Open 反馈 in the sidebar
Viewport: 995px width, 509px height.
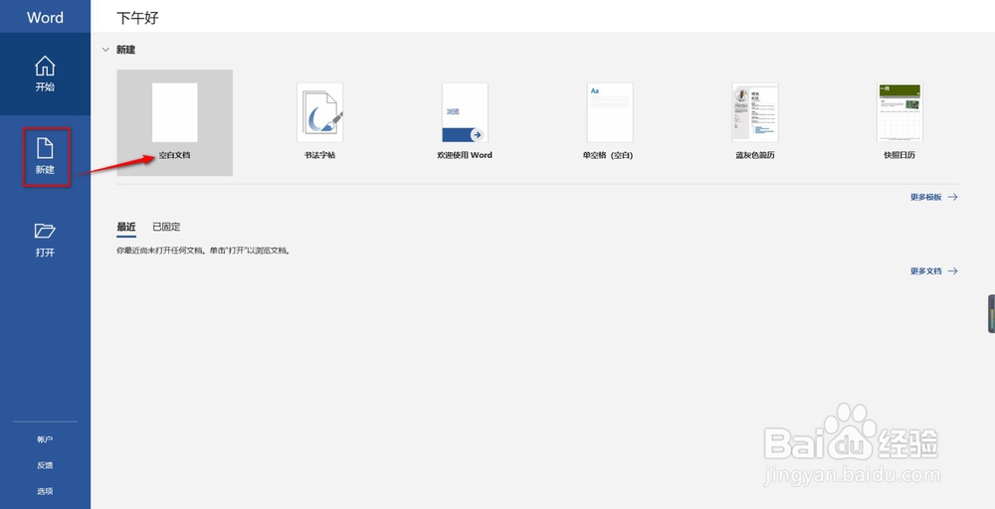45,465
